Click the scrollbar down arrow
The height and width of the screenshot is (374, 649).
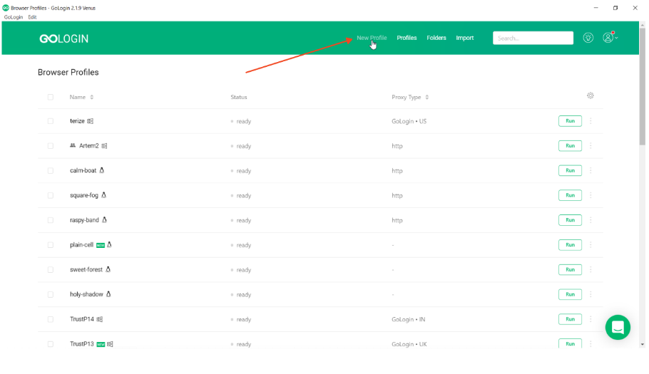(643, 344)
